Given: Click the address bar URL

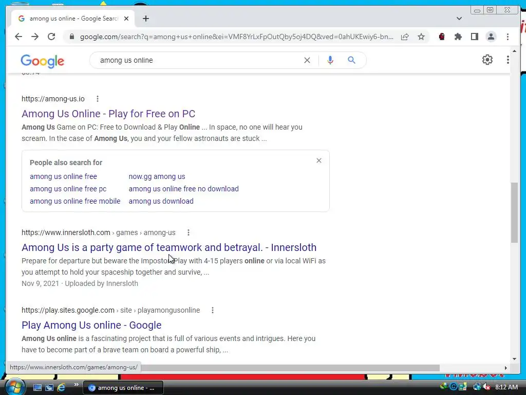Looking at the screenshot, I should [x=236, y=37].
